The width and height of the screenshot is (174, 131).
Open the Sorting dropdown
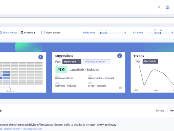171,111
